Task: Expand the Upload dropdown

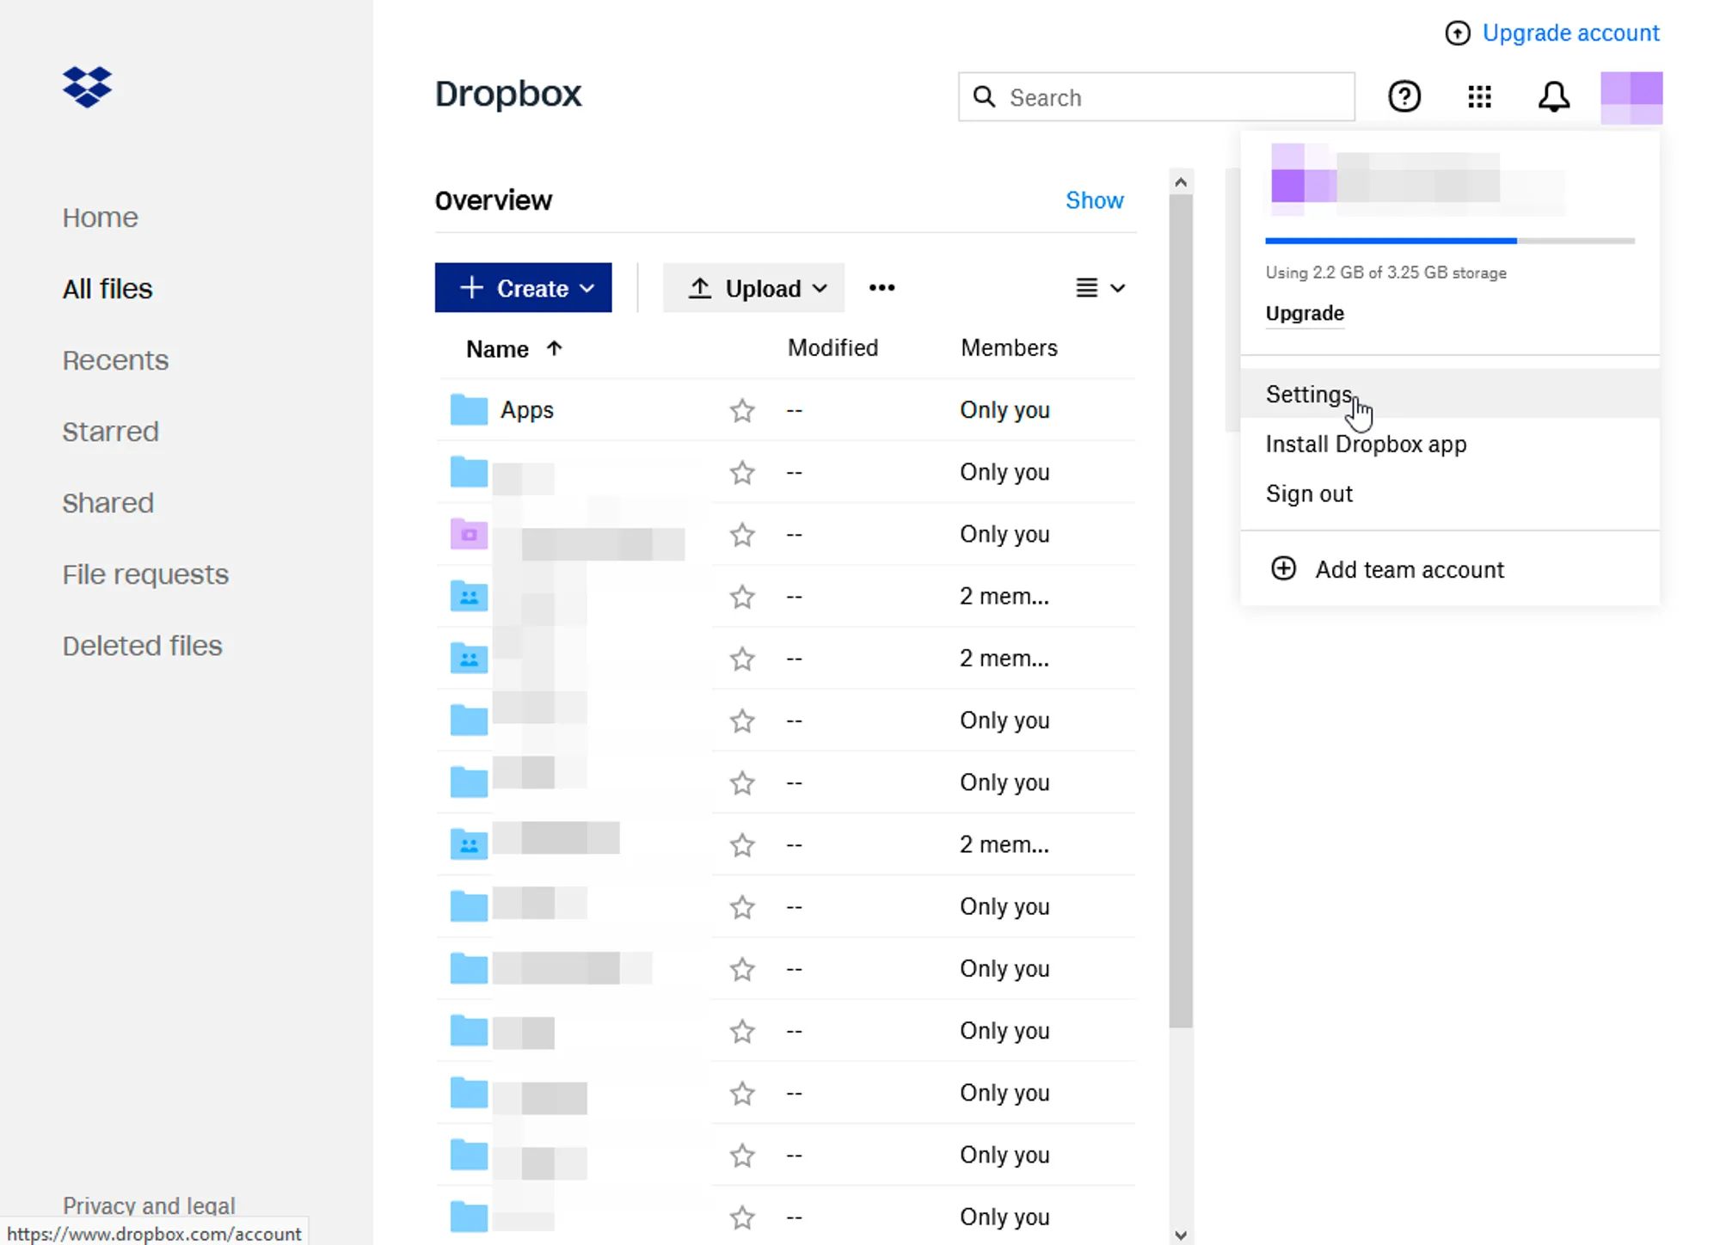Action: coord(753,288)
